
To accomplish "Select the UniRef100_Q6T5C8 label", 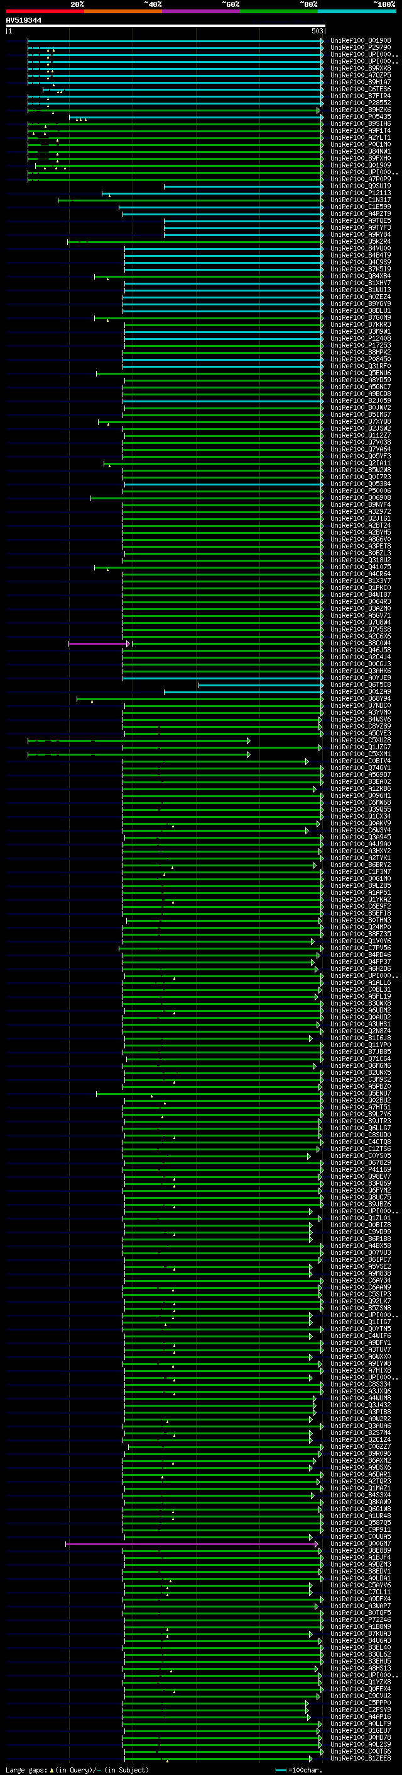I will (361, 685).
